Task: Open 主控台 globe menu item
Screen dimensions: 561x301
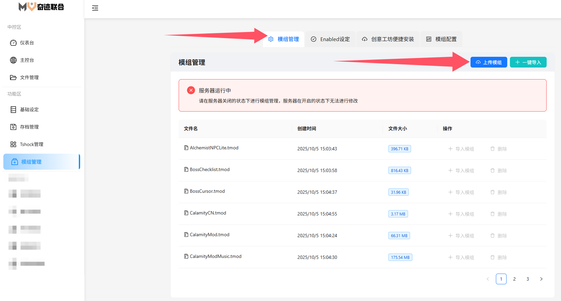Action: pos(27,60)
